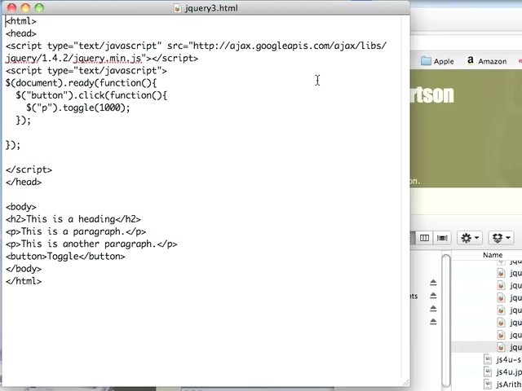This screenshot has width=522, height=391.
Task: Click the Finder sidebar vertical scrollbar
Action: pos(446,319)
